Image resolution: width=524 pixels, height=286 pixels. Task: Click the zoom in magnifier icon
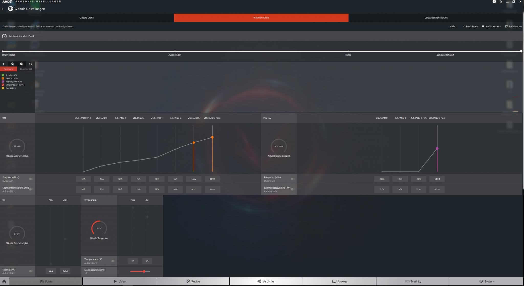pos(13,64)
